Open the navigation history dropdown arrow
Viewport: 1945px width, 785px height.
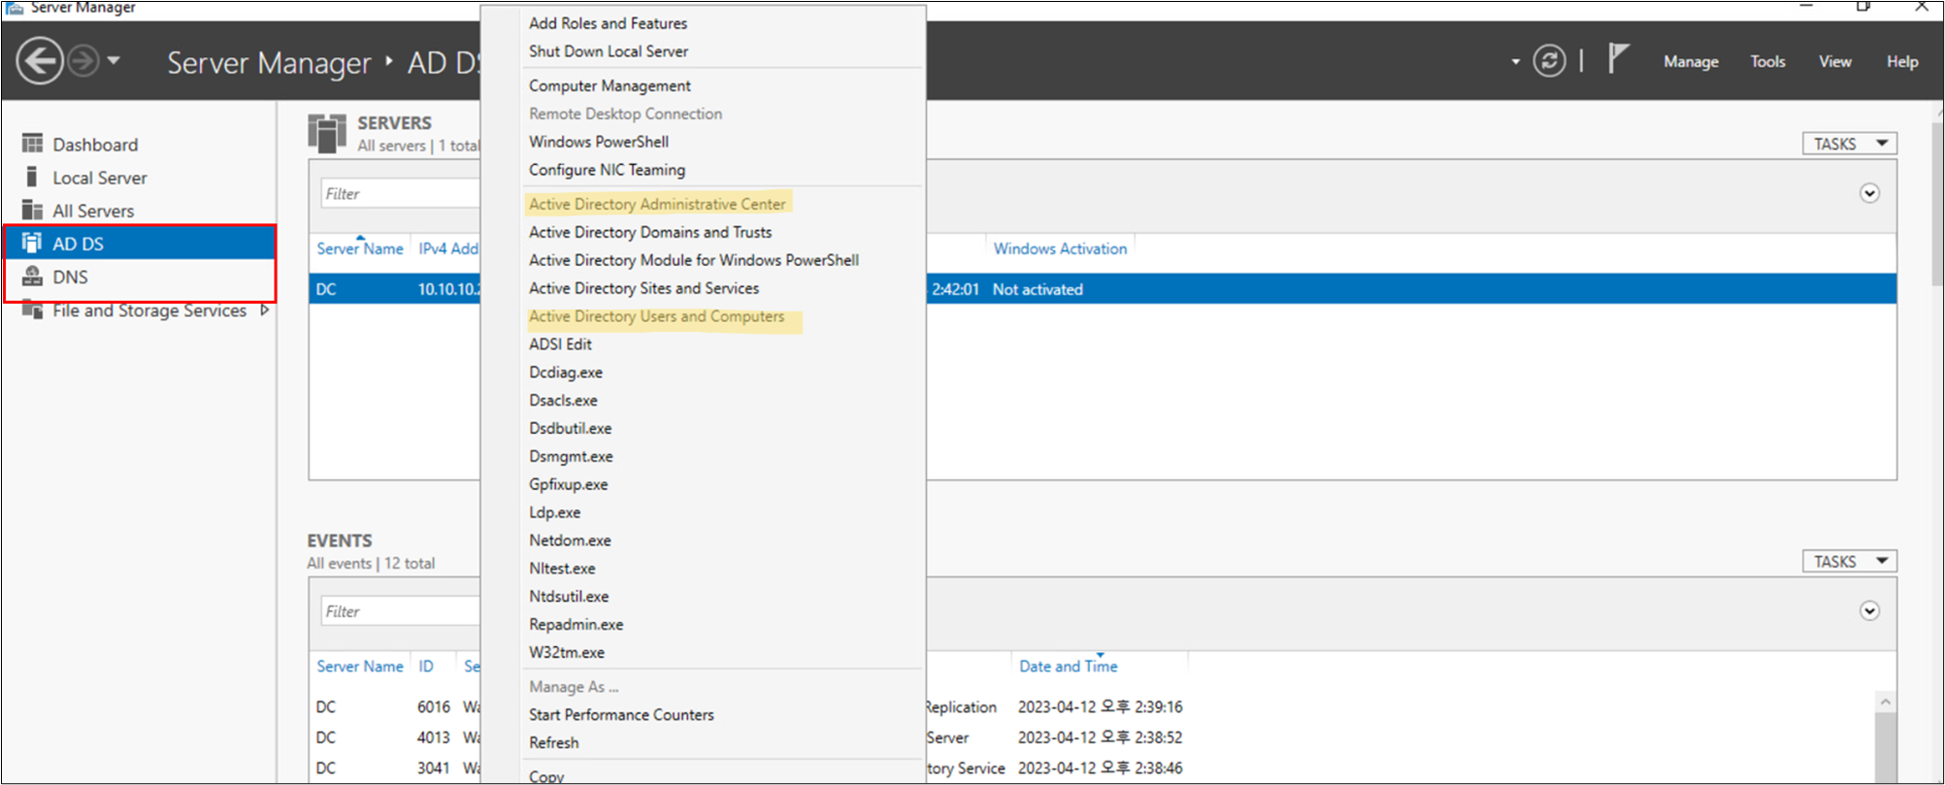click(x=114, y=60)
